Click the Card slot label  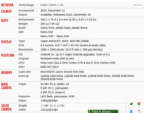click(25, 72)
